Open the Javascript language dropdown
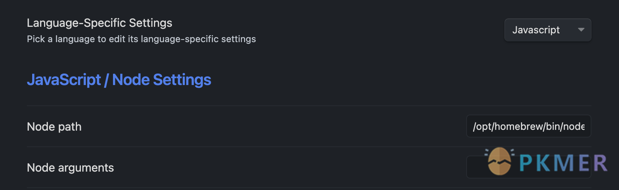 [547, 30]
